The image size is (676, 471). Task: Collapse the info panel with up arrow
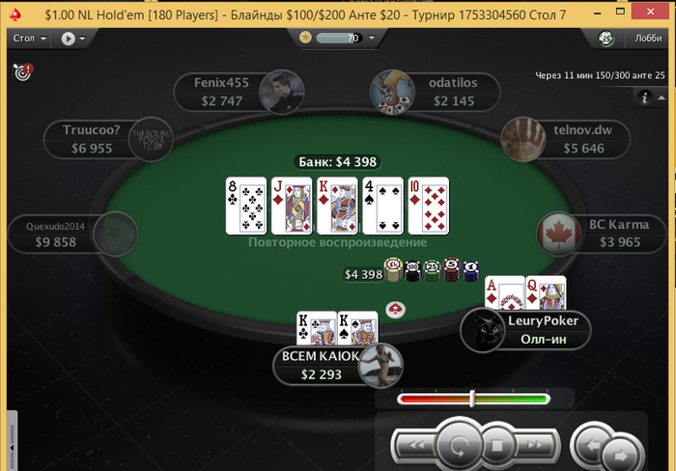662,97
